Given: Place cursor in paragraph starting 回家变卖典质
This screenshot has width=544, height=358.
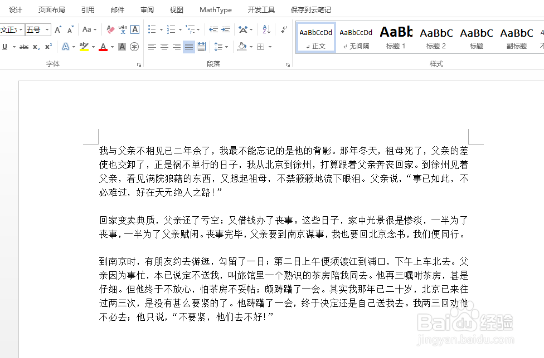Looking at the screenshot, I should [x=284, y=227].
